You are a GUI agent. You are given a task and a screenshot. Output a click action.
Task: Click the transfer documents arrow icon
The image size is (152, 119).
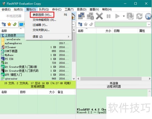pos(130,16)
